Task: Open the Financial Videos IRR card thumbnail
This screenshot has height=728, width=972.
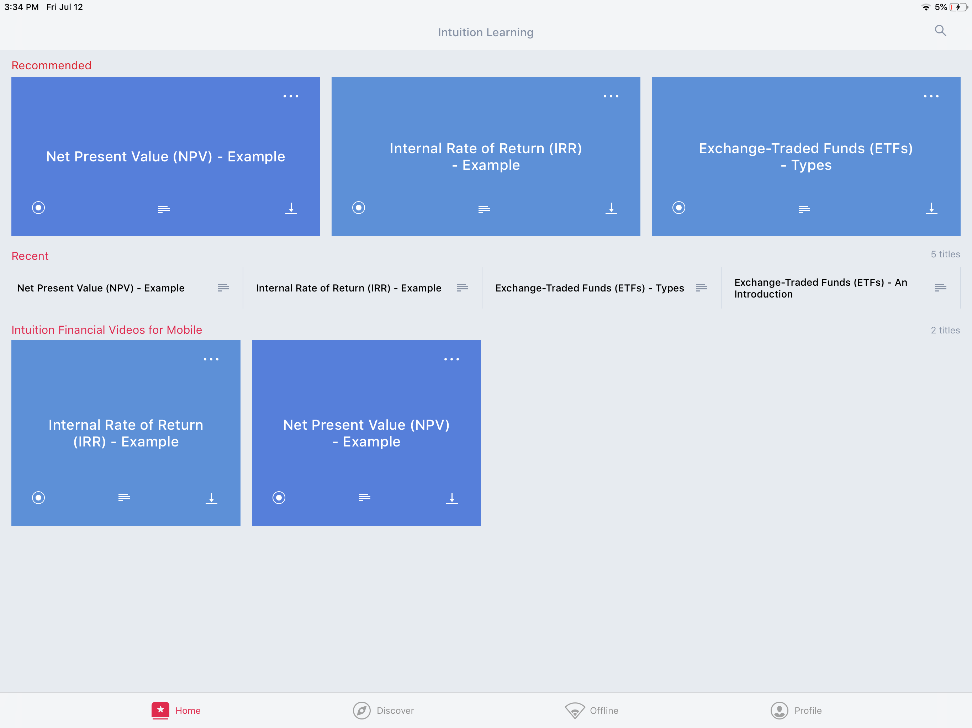Action: [126, 433]
